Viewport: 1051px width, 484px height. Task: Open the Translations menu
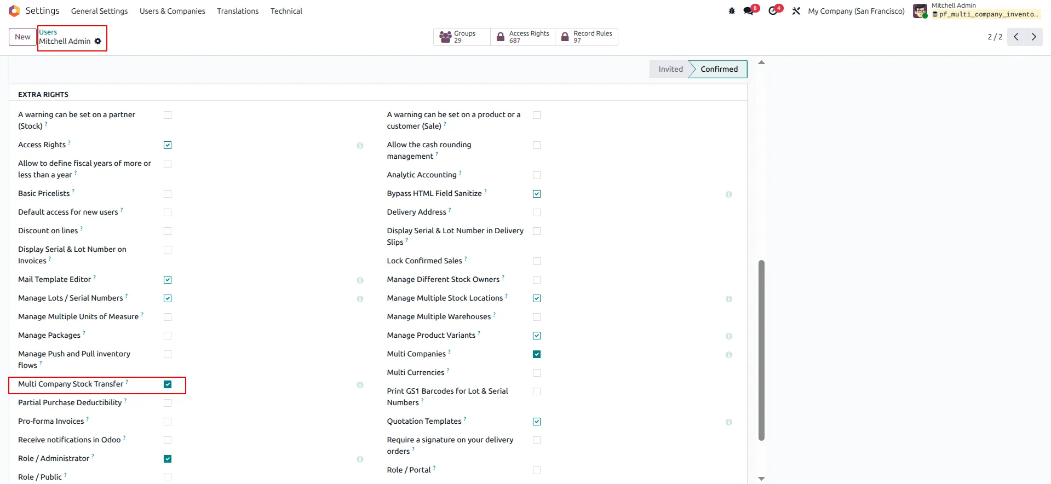click(238, 11)
